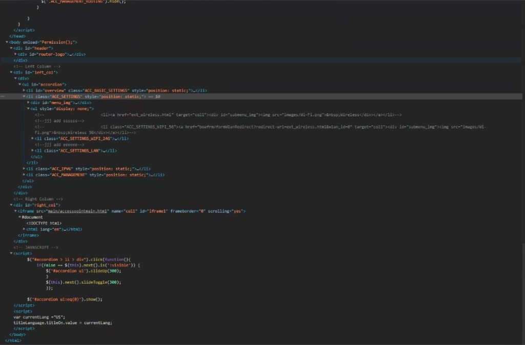
Task: Click the titleLanguage.titleOn.value = currentLang; line
Action: pyautogui.click(x=63, y=323)
